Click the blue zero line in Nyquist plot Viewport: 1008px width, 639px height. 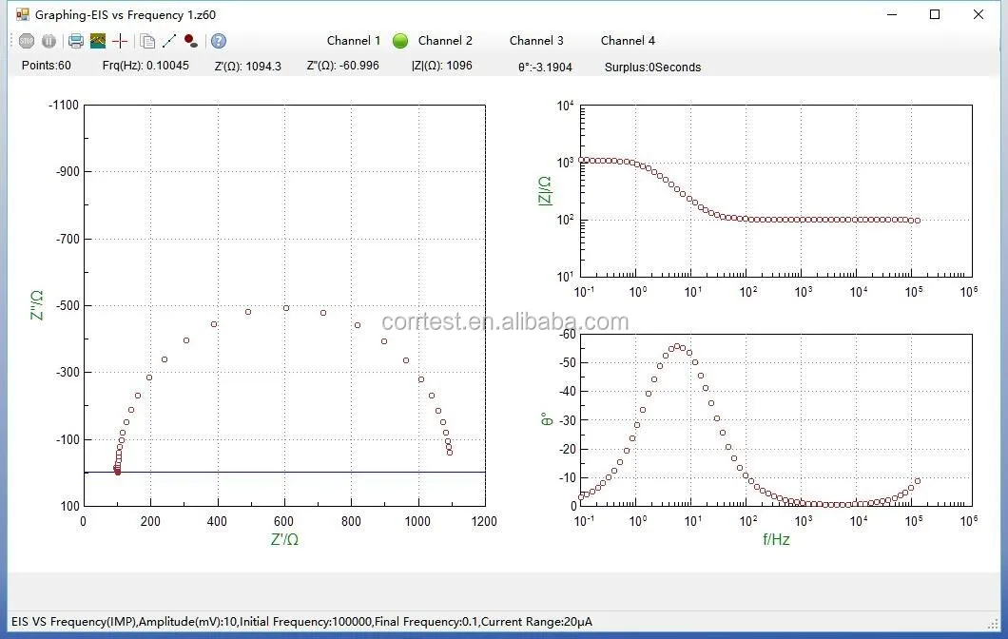tap(285, 472)
